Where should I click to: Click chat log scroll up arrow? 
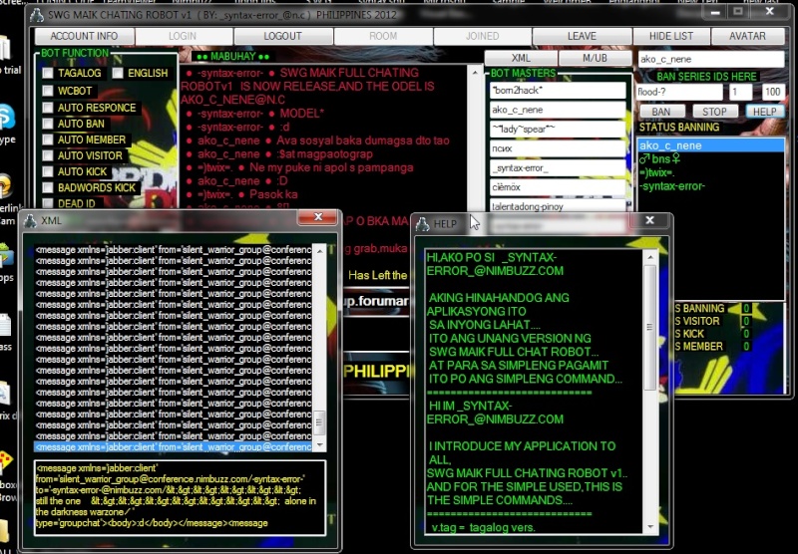pos(475,73)
